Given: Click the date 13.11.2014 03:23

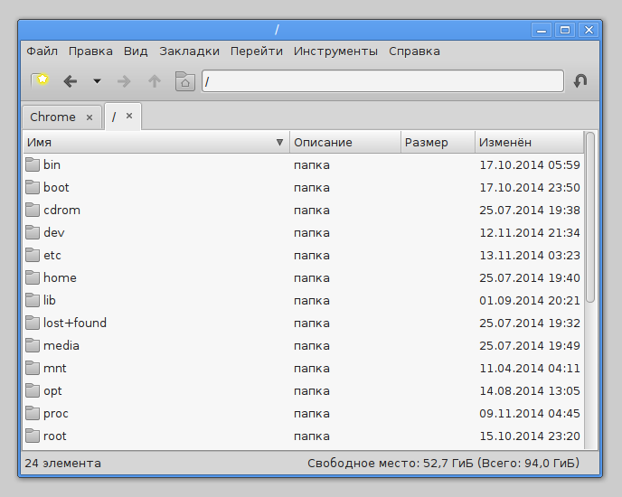Looking at the screenshot, I should (530, 255).
